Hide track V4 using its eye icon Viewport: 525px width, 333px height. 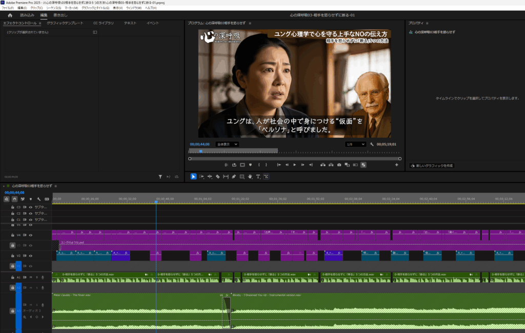coord(30,235)
